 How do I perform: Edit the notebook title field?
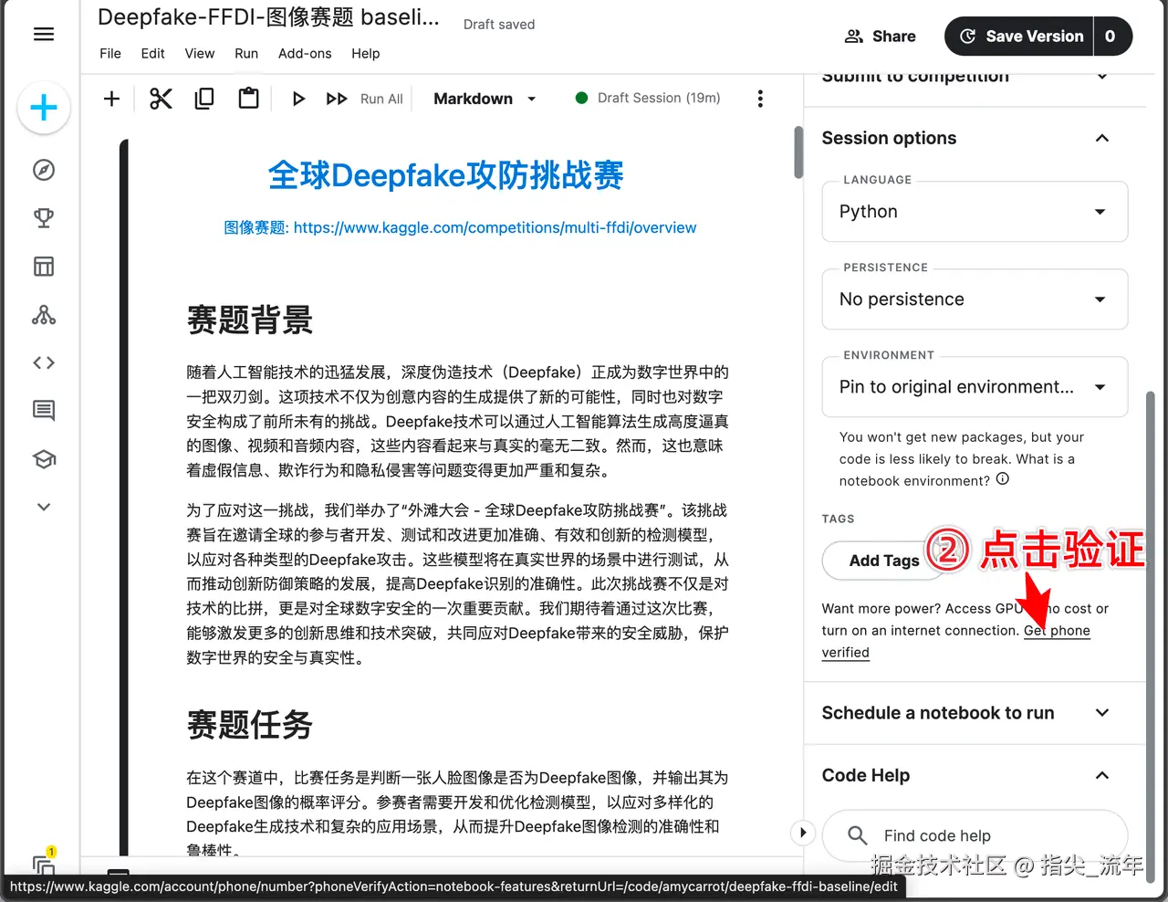[x=269, y=17]
